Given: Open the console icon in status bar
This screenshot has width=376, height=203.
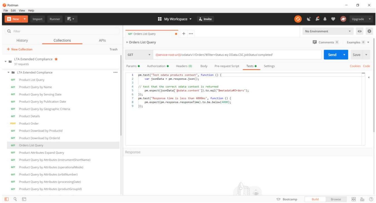Looking at the screenshot, I should click(x=24, y=199).
